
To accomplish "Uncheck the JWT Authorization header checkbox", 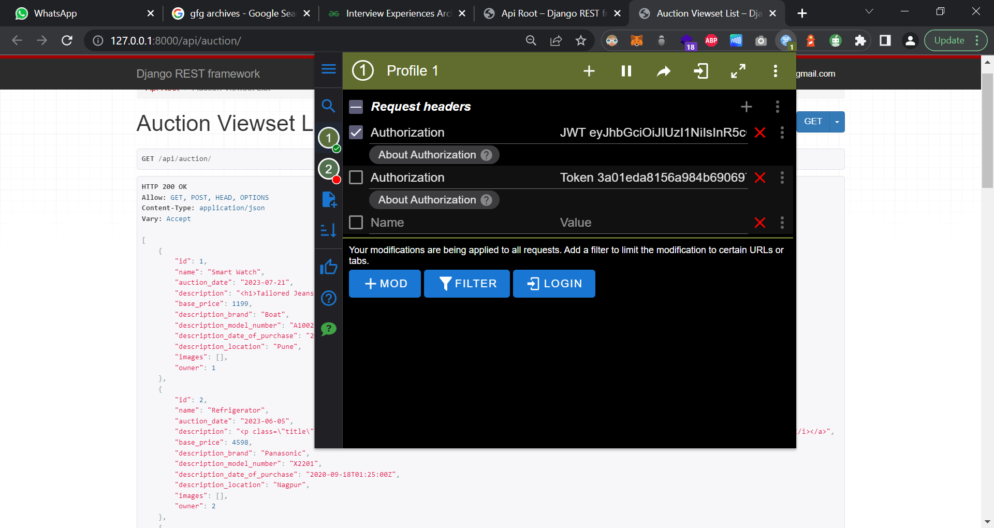I will (356, 133).
